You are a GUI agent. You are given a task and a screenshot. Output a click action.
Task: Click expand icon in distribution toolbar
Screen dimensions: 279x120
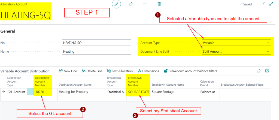pyautogui.click(x=267, y=71)
